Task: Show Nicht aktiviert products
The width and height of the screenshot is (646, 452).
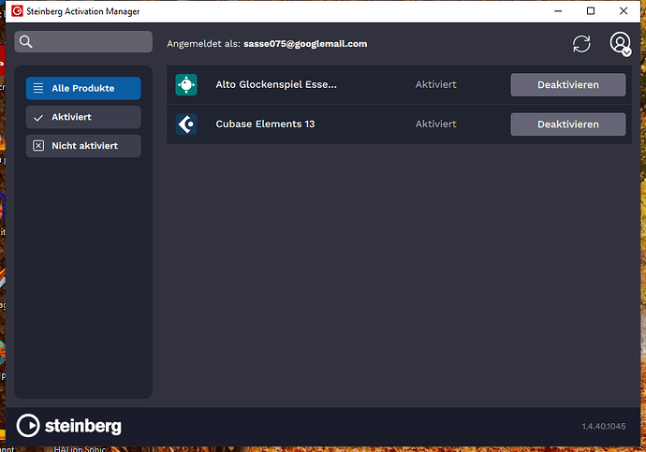Action: (83, 146)
